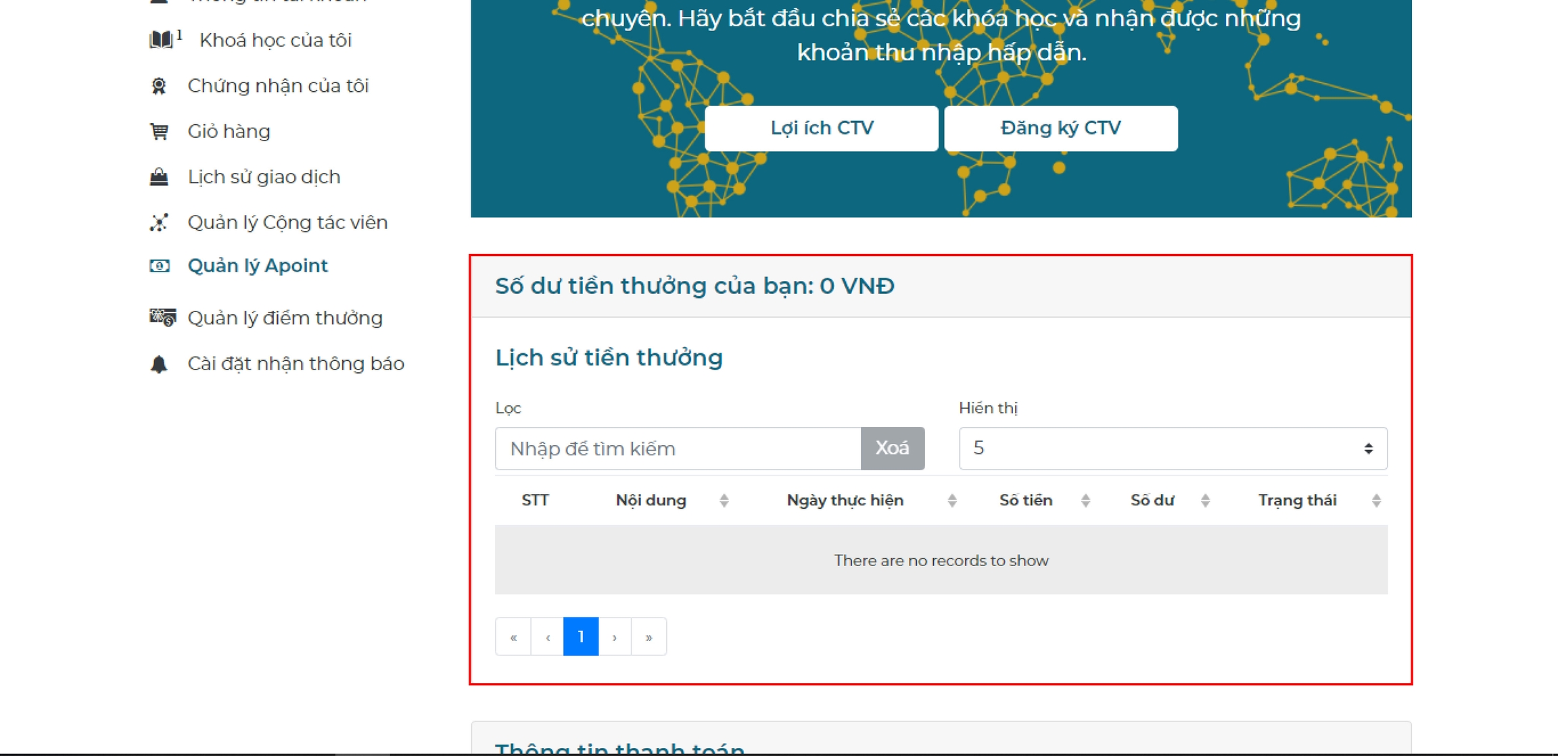1558x756 pixels.
Task: Click the money icon for Quản lý Apoint
Action: [x=160, y=266]
